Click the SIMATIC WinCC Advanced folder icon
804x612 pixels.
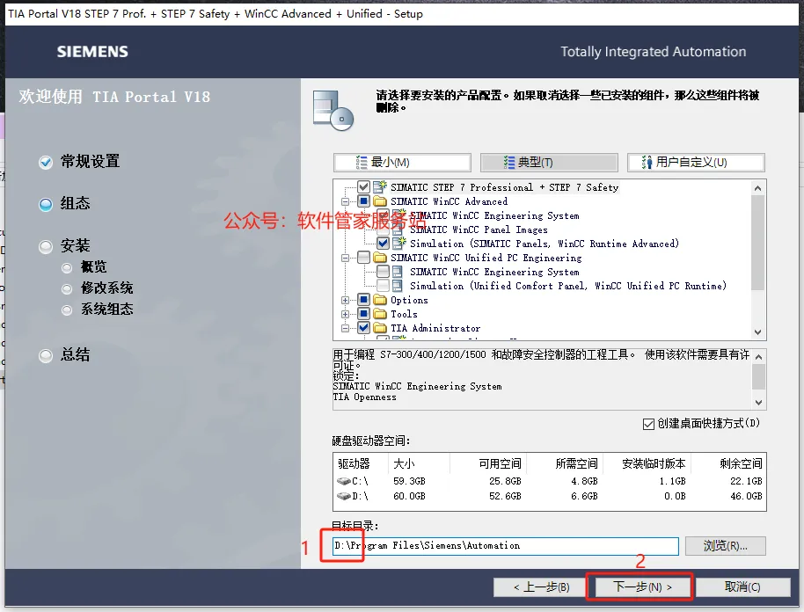(380, 201)
